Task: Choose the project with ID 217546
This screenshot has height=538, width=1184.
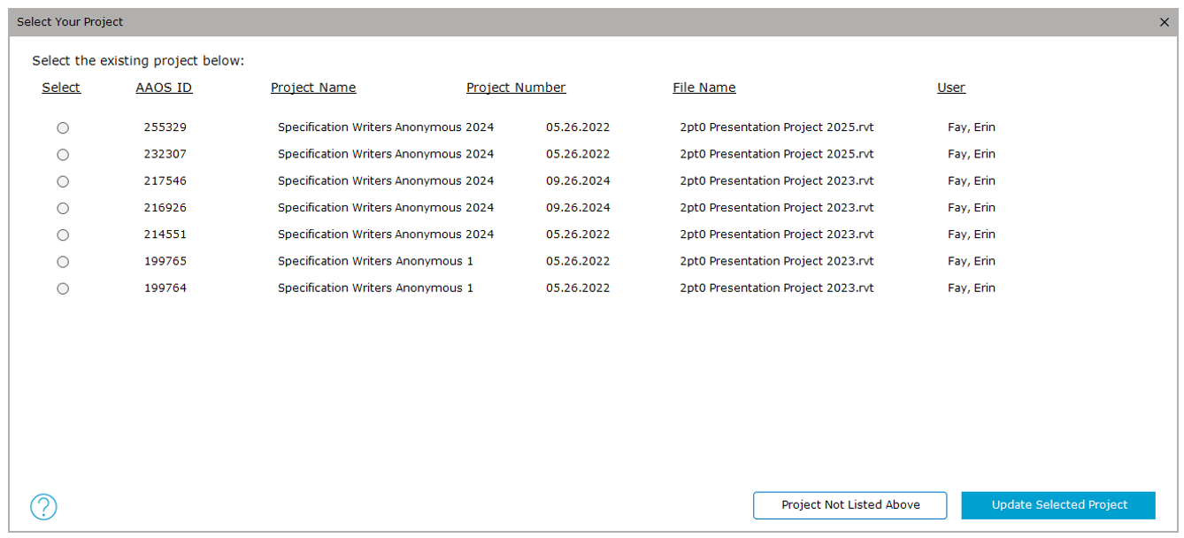Action: (63, 181)
